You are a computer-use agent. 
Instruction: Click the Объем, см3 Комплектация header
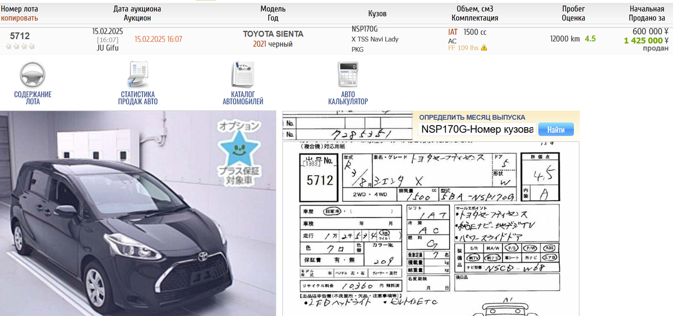point(475,13)
